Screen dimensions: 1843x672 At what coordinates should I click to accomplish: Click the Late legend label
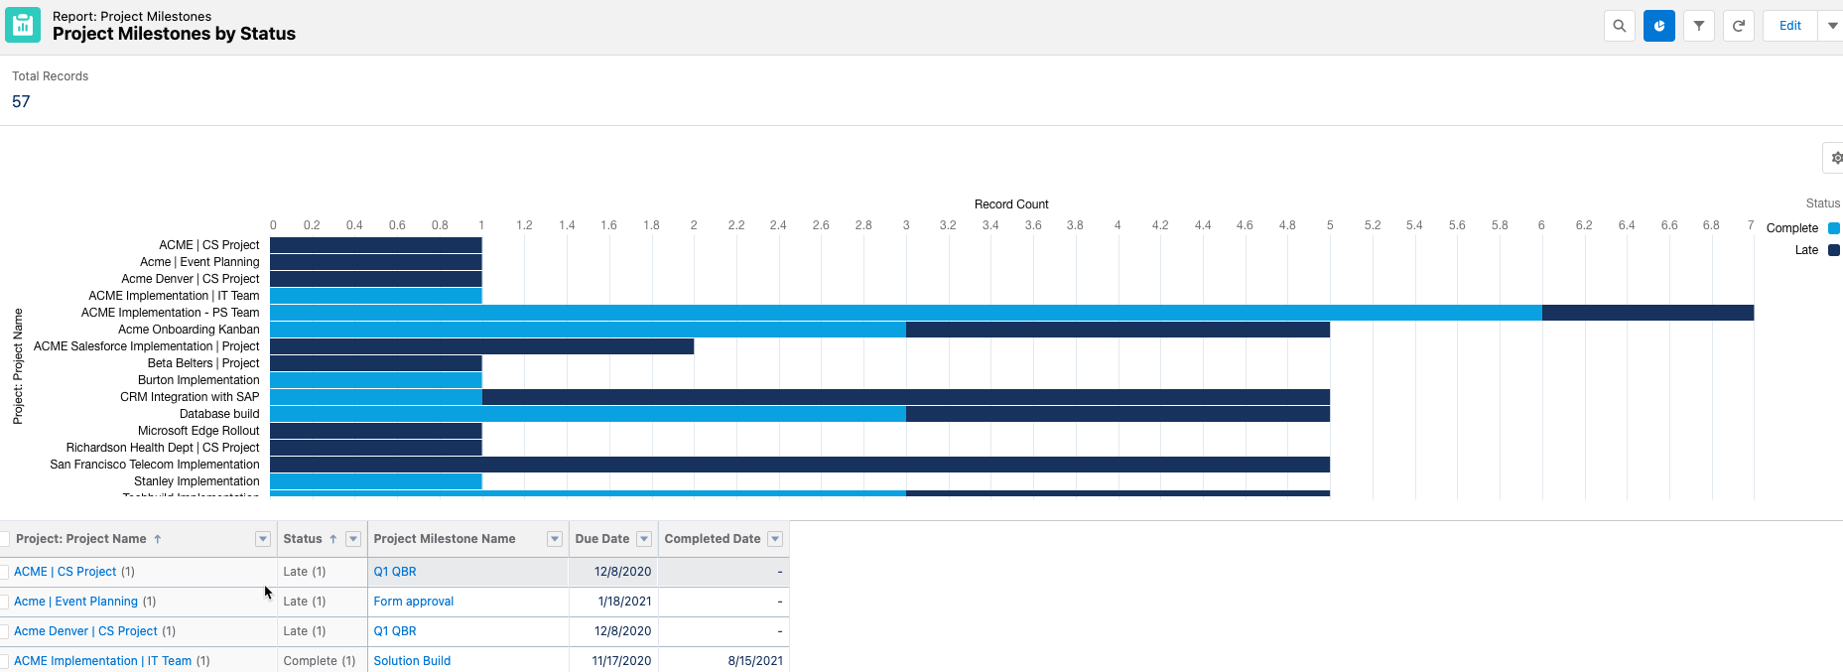1806,250
